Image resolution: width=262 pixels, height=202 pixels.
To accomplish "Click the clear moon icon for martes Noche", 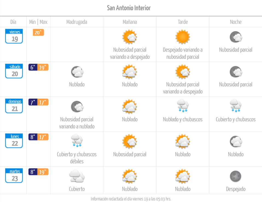I will [235, 176].
